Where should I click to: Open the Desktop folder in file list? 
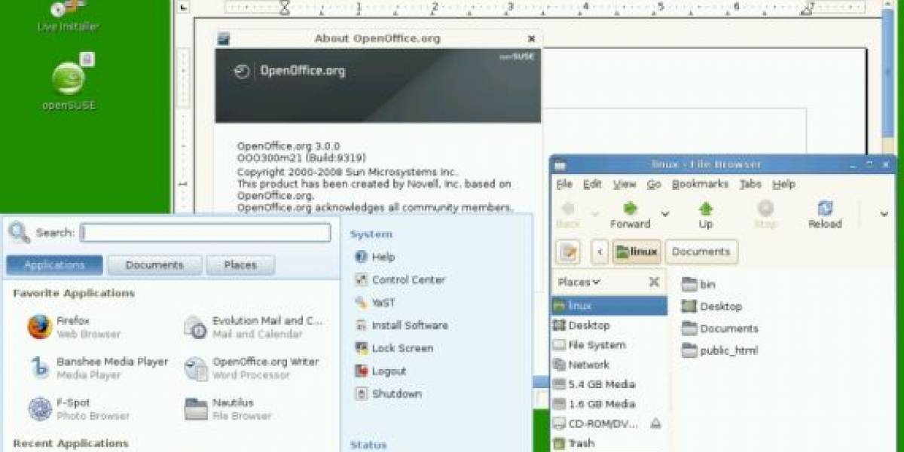point(711,306)
